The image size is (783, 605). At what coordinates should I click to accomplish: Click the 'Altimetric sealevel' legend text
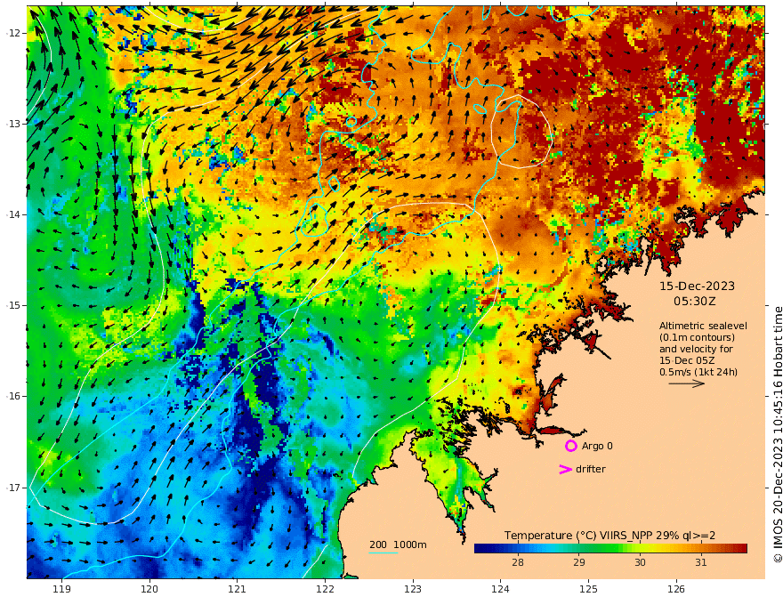[703, 326]
